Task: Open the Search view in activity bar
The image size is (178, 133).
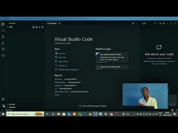Action: click(x=3, y=30)
